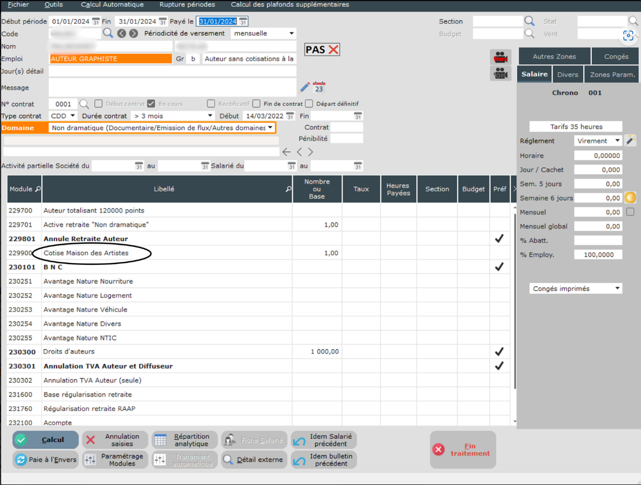
Task: Open the Périodicité de versement dropdown
Action: click(264, 34)
